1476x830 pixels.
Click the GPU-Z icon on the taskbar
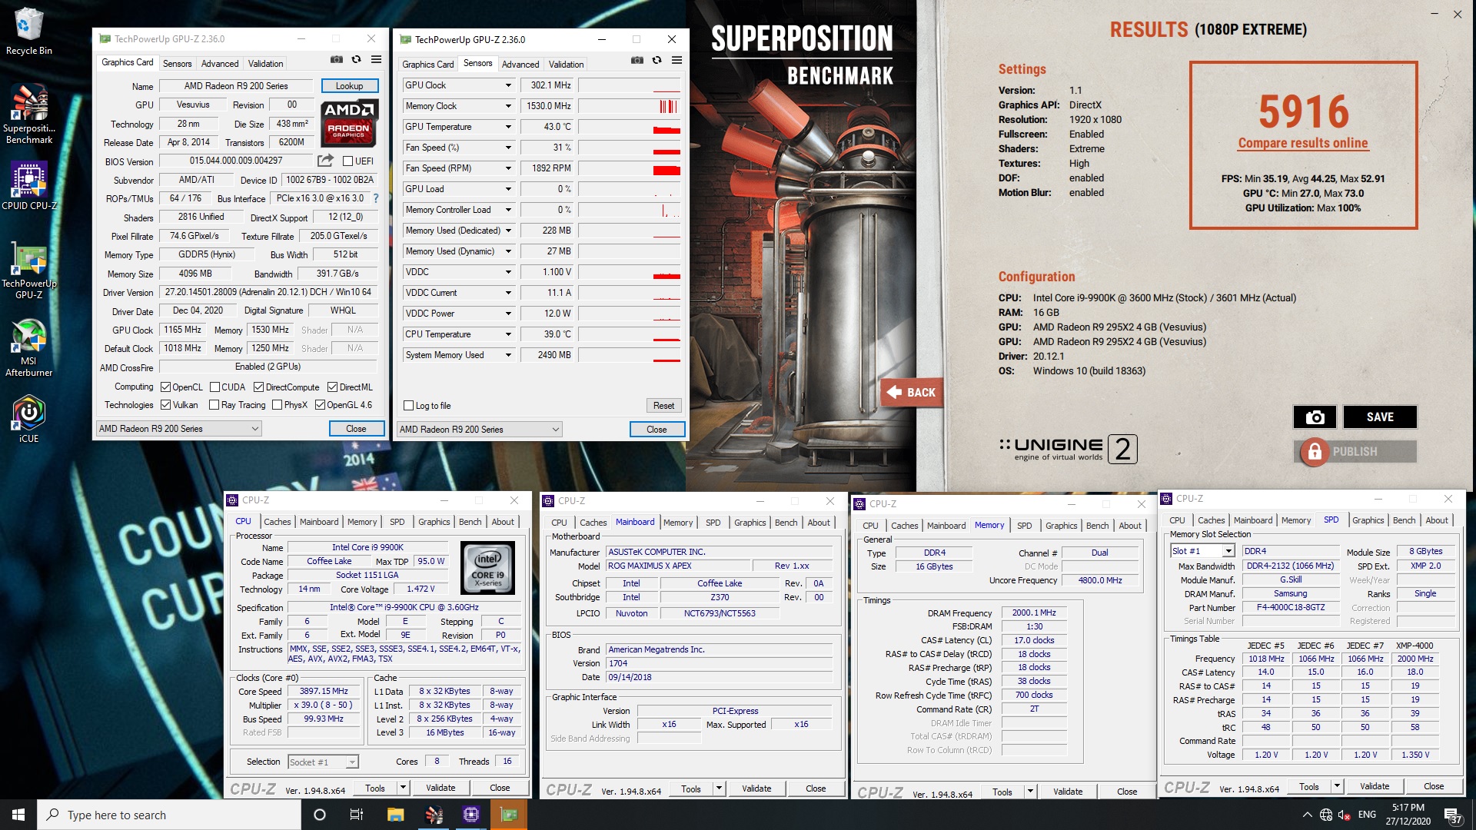coord(509,815)
